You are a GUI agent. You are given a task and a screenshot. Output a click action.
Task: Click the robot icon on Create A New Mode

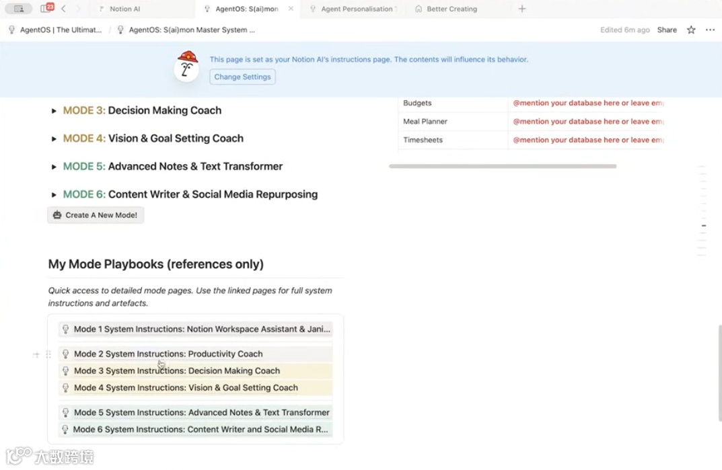coord(57,215)
